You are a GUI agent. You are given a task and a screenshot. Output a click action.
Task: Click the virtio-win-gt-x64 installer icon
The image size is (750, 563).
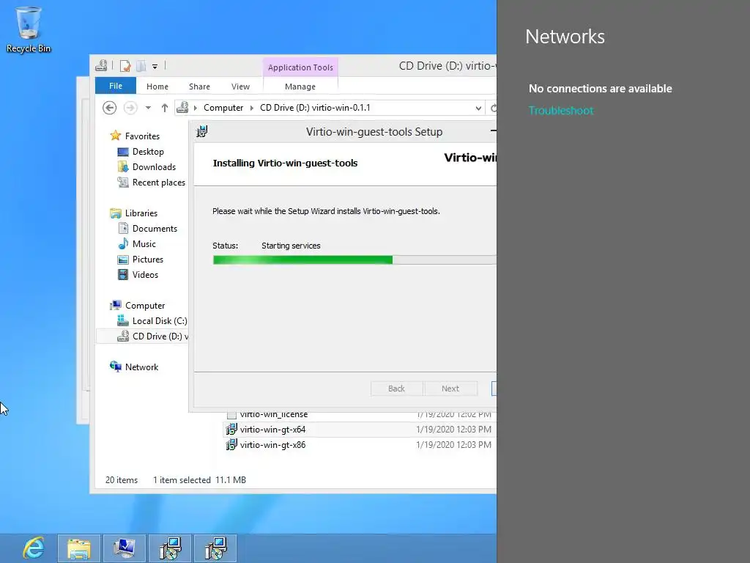point(231,430)
